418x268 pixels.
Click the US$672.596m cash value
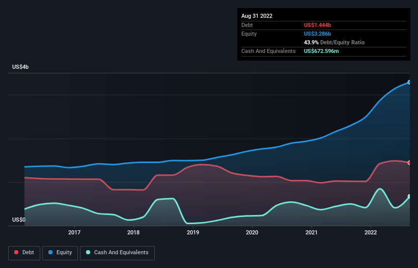click(321, 51)
